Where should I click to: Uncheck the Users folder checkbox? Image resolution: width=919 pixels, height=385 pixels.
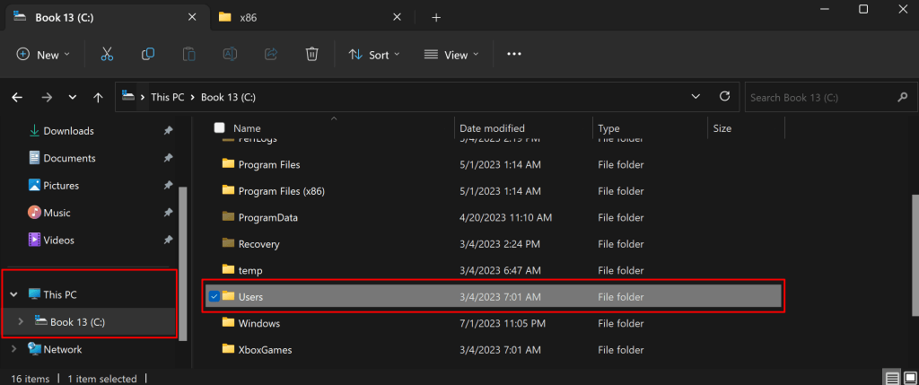click(214, 296)
